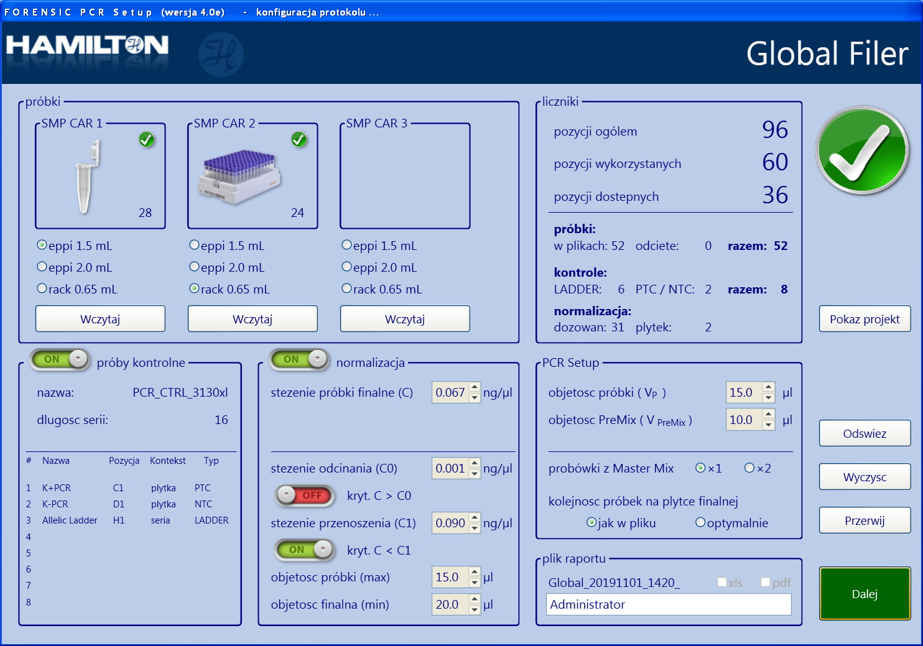Click the tube rack image in SMP CAR 2
The height and width of the screenshot is (646, 923).
tap(239, 177)
